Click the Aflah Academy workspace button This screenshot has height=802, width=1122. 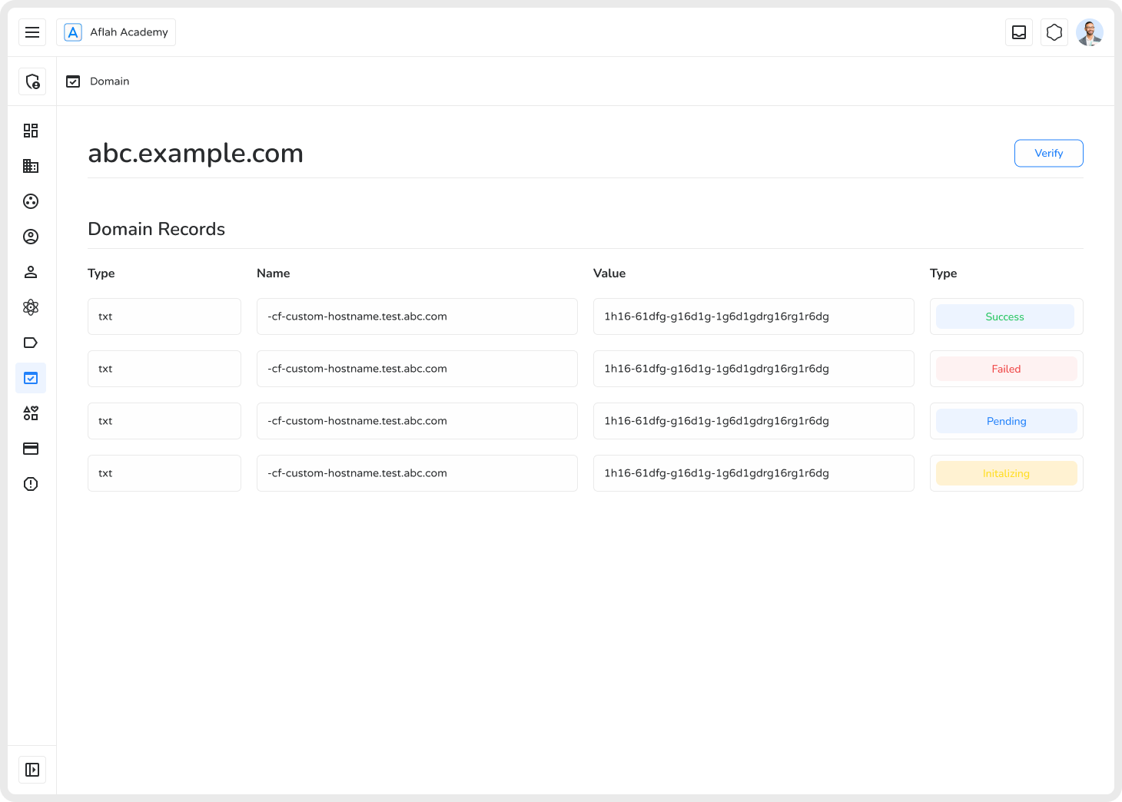click(x=116, y=32)
